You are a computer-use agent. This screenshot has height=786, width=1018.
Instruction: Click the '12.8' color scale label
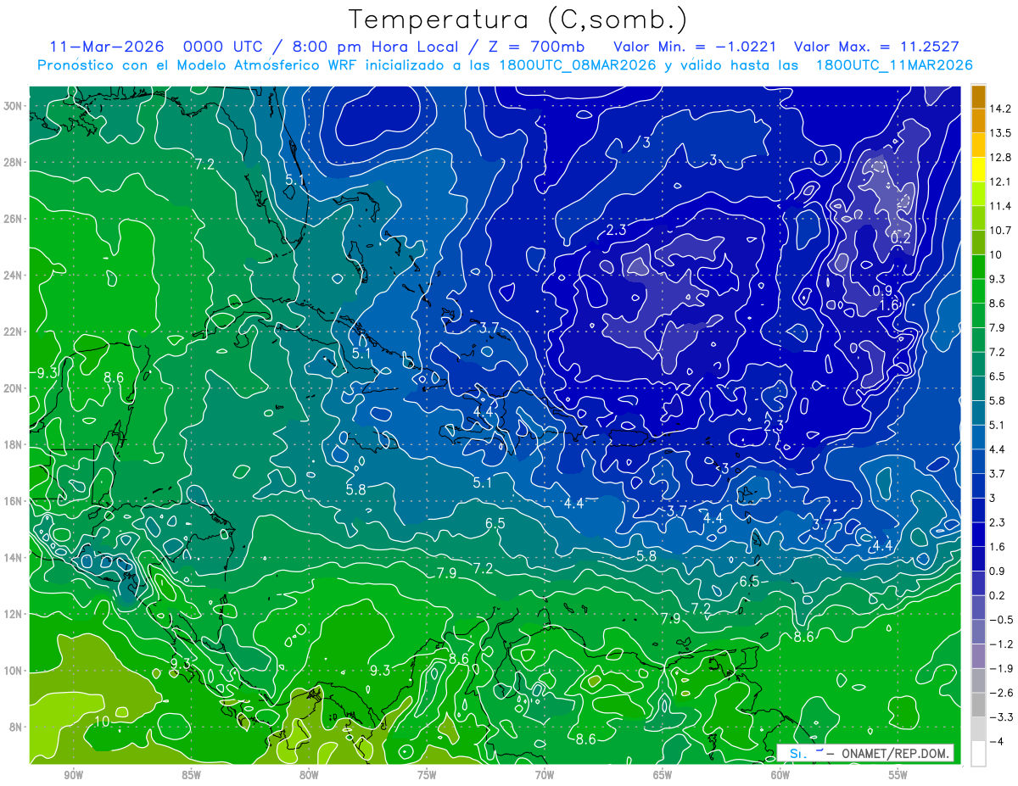(1001, 158)
